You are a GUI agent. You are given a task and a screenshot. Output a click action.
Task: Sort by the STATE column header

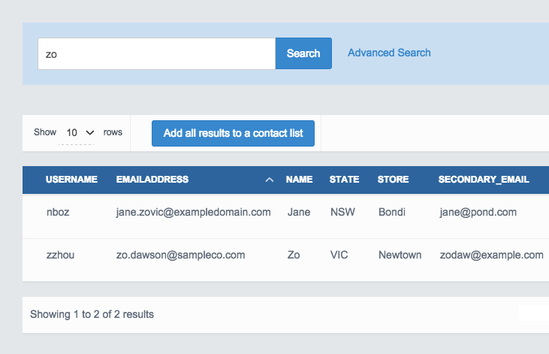point(344,180)
